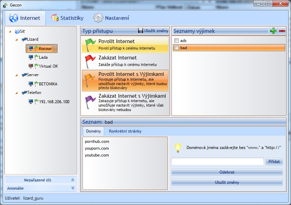291x205 pixels.
Task: Click the green plus to add exception list
Action: click(273, 31)
